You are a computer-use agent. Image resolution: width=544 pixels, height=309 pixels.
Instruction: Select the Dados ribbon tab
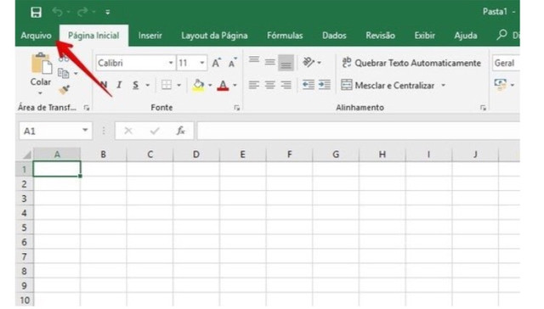click(x=334, y=36)
